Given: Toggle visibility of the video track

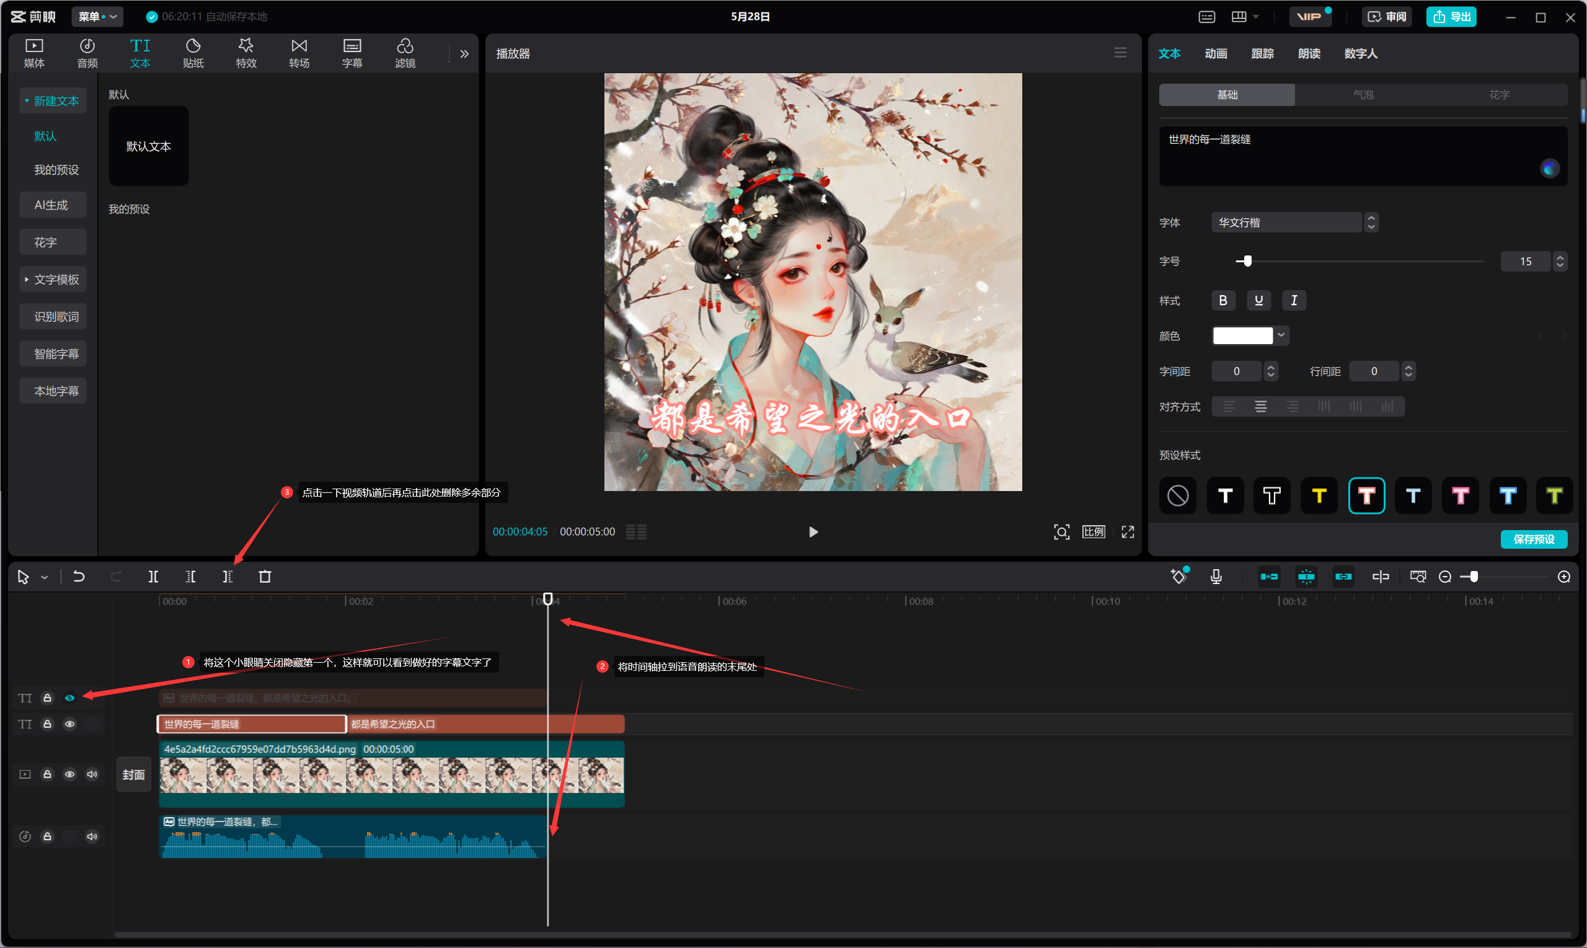Looking at the screenshot, I should tap(69, 774).
